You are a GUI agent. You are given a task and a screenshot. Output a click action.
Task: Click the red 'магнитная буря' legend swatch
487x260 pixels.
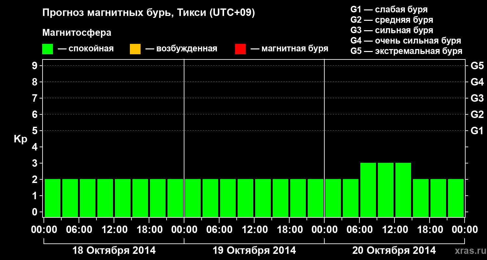tap(240, 49)
